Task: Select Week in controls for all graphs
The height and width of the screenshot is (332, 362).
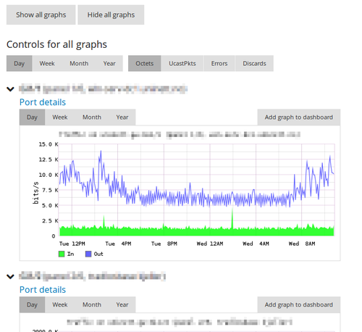Action: point(47,63)
